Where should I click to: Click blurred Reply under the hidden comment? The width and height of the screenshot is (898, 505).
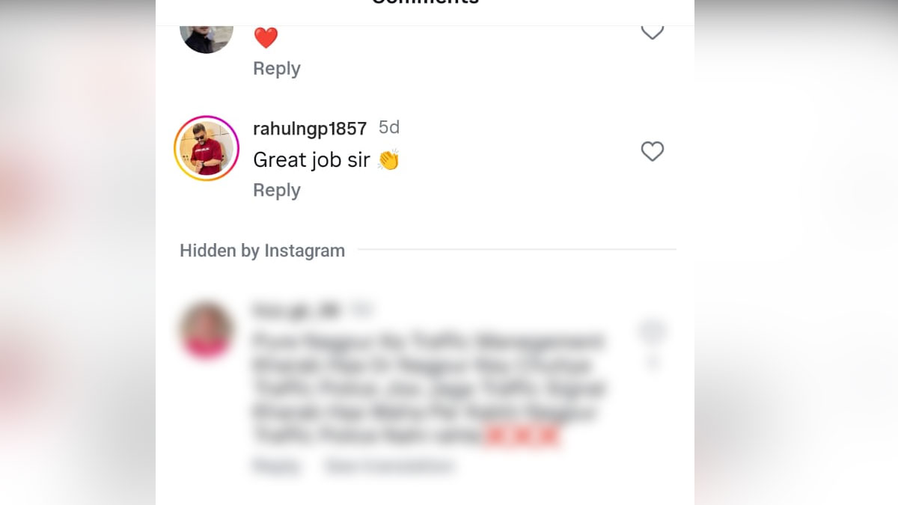277,466
